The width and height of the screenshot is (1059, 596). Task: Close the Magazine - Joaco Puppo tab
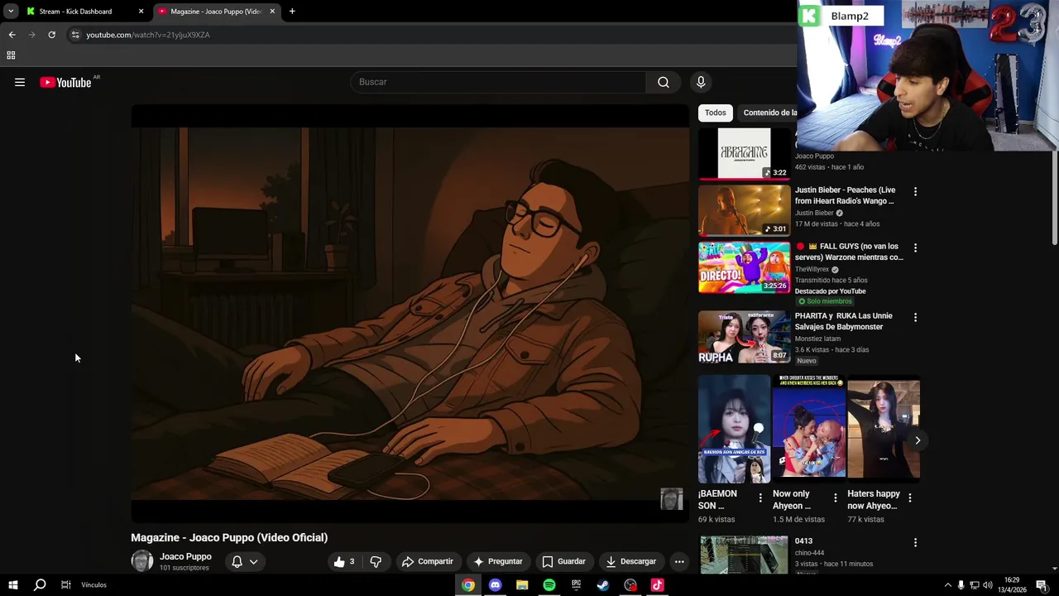[x=272, y=12]
